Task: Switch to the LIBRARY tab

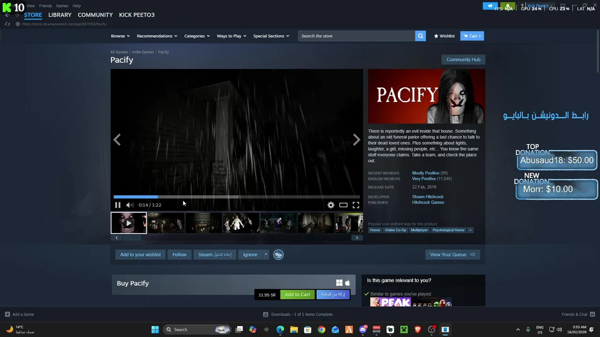Action: (x=60, y=15)
